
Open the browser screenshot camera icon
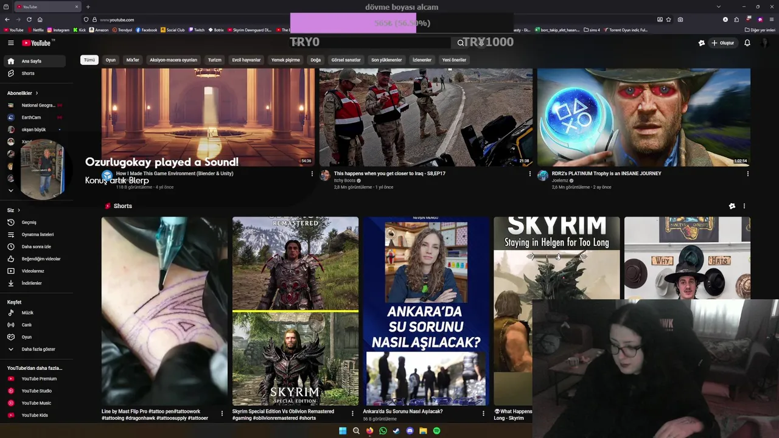click(x=680, y=19)
